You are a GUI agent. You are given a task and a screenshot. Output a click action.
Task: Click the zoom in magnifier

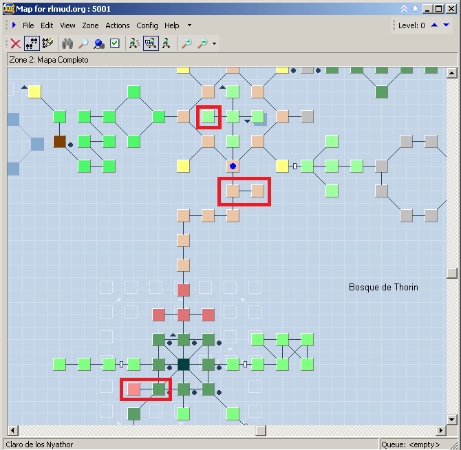point(186,43)
